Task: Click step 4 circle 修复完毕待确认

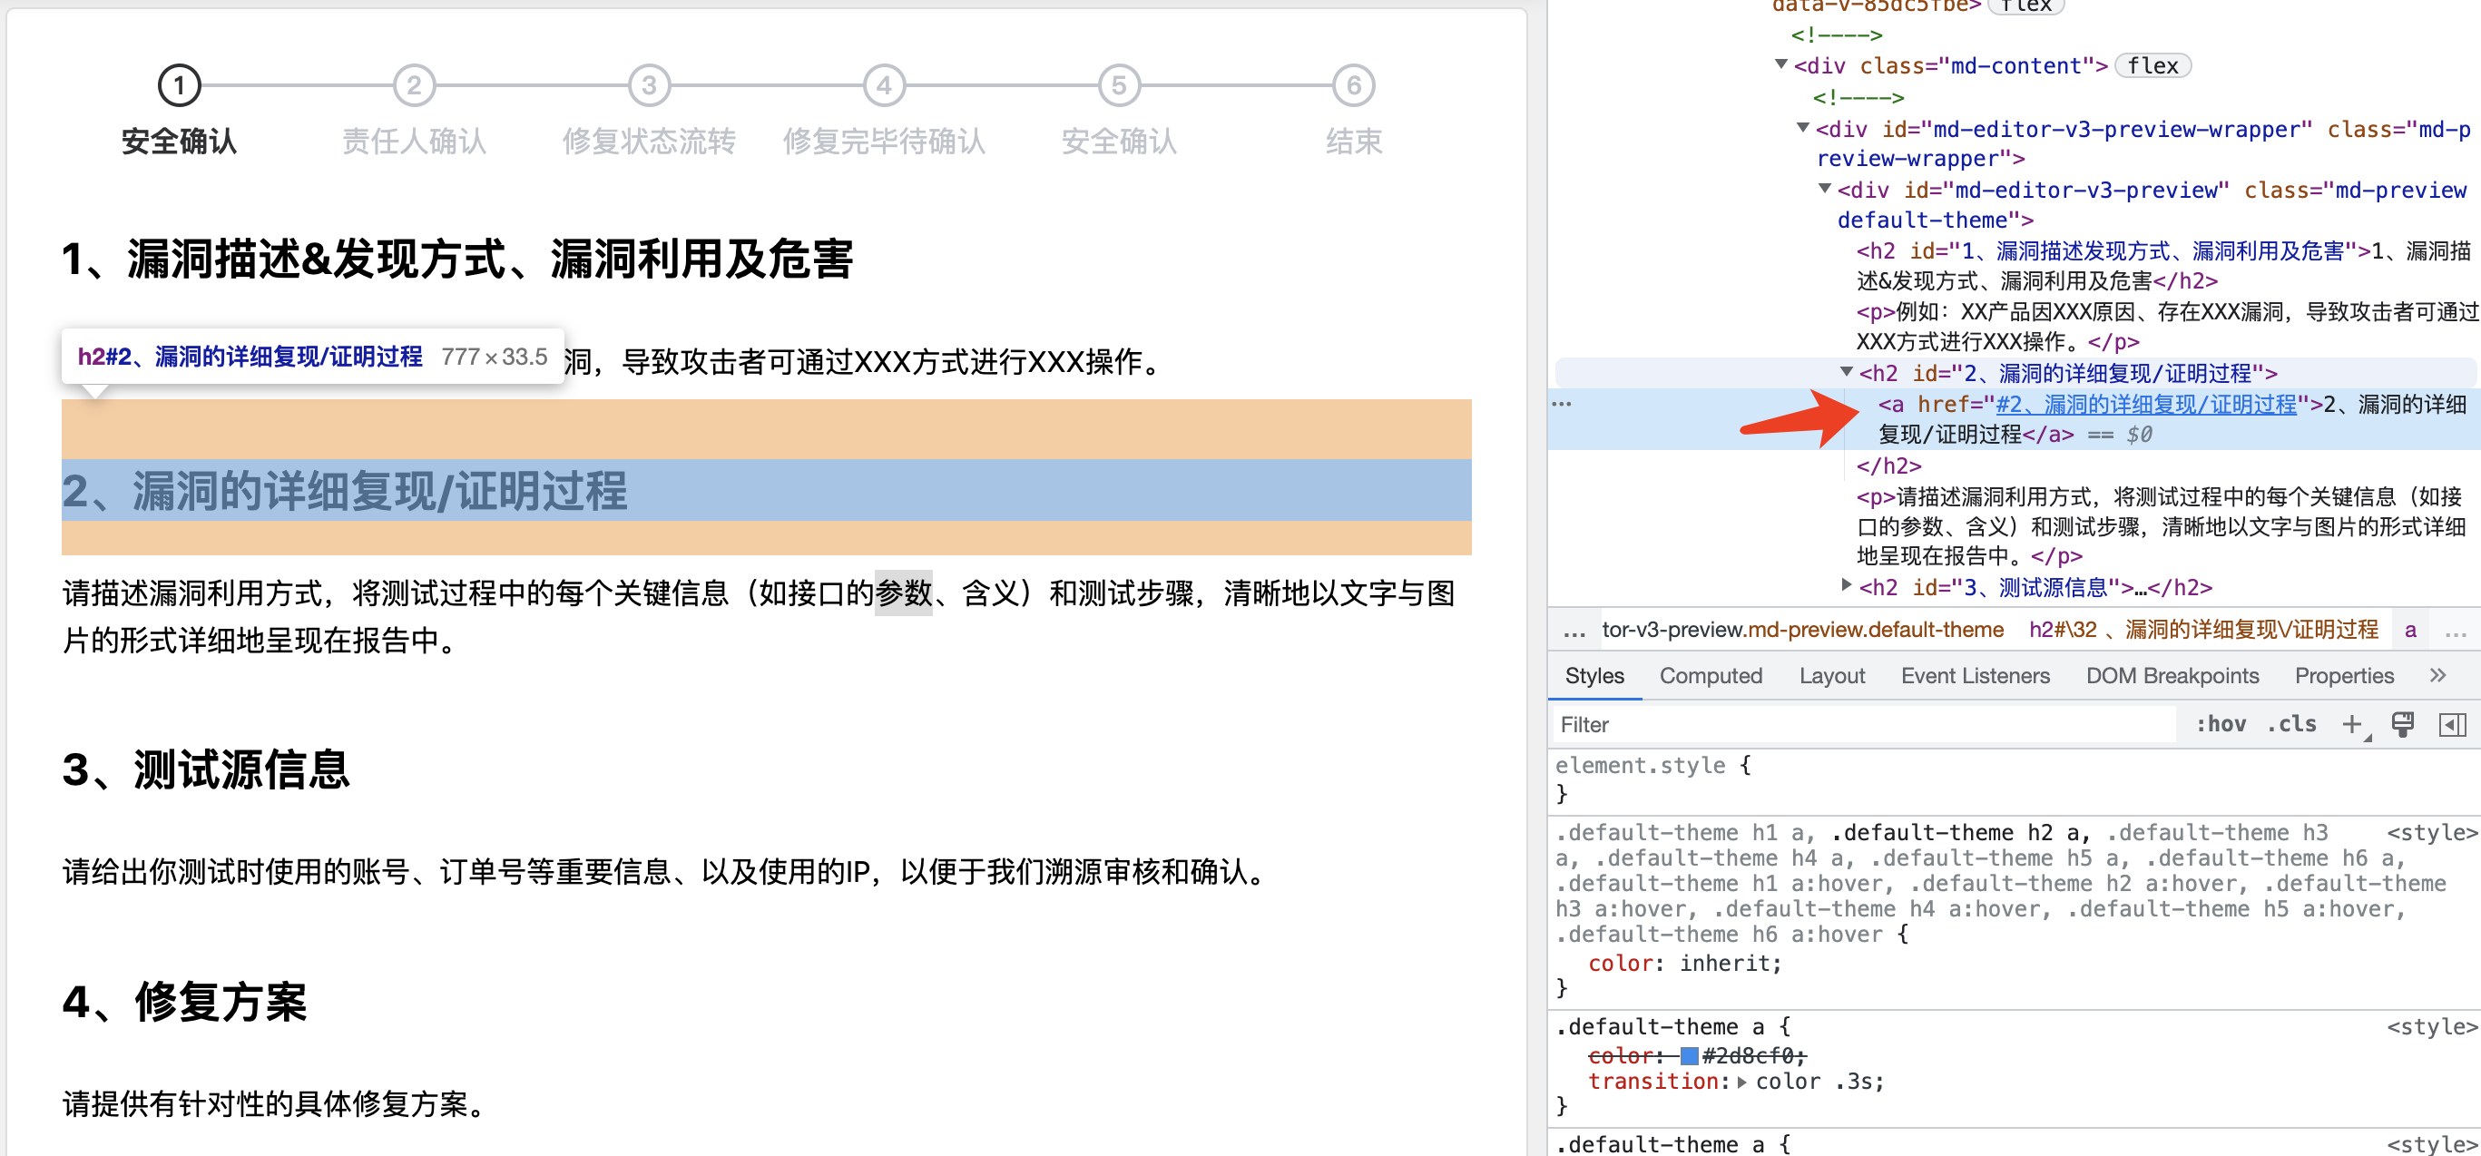Action: pyautogui.click(x=884, y=85)
